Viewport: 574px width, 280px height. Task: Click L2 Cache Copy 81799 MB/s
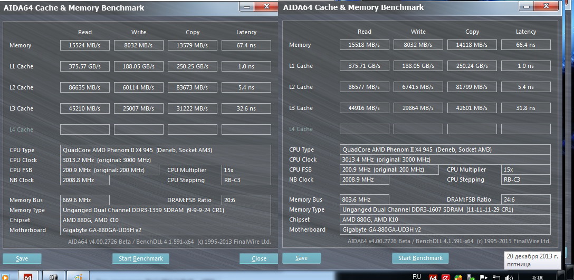tap(472, 87)
